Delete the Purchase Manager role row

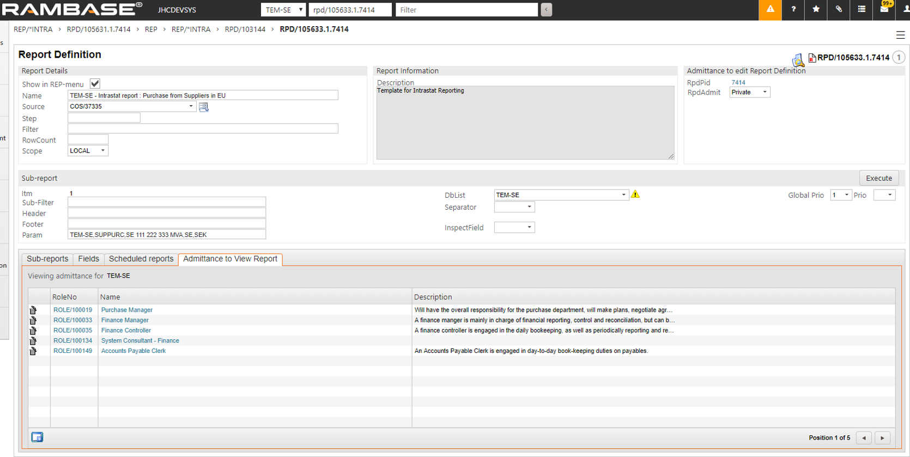33,310
